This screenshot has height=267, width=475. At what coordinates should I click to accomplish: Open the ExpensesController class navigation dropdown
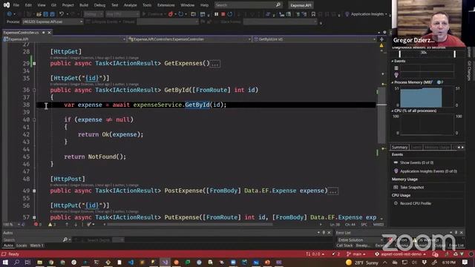(x=189, y=39)
